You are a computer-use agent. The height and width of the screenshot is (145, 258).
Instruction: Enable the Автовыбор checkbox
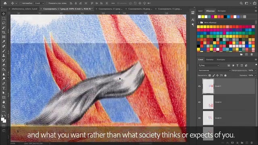(21, 3)
